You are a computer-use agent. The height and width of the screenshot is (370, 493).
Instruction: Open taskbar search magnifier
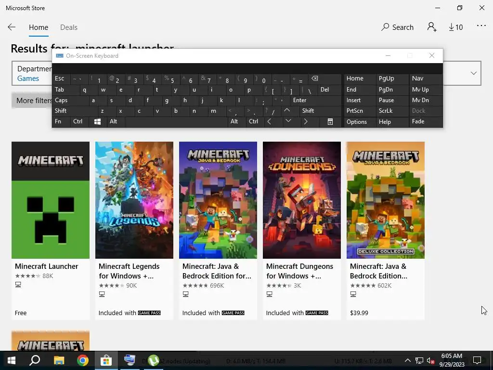pyautogui.click(x=35, y=360)
